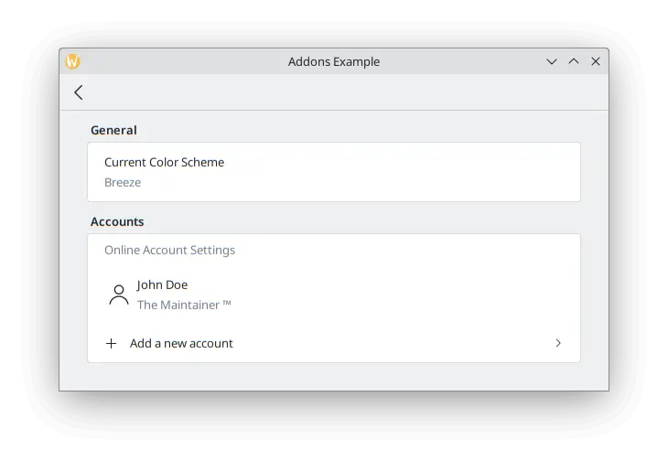Click the empty space in the General card
Viewport: 668px width, 461px height.
click(x=412, y=172)
